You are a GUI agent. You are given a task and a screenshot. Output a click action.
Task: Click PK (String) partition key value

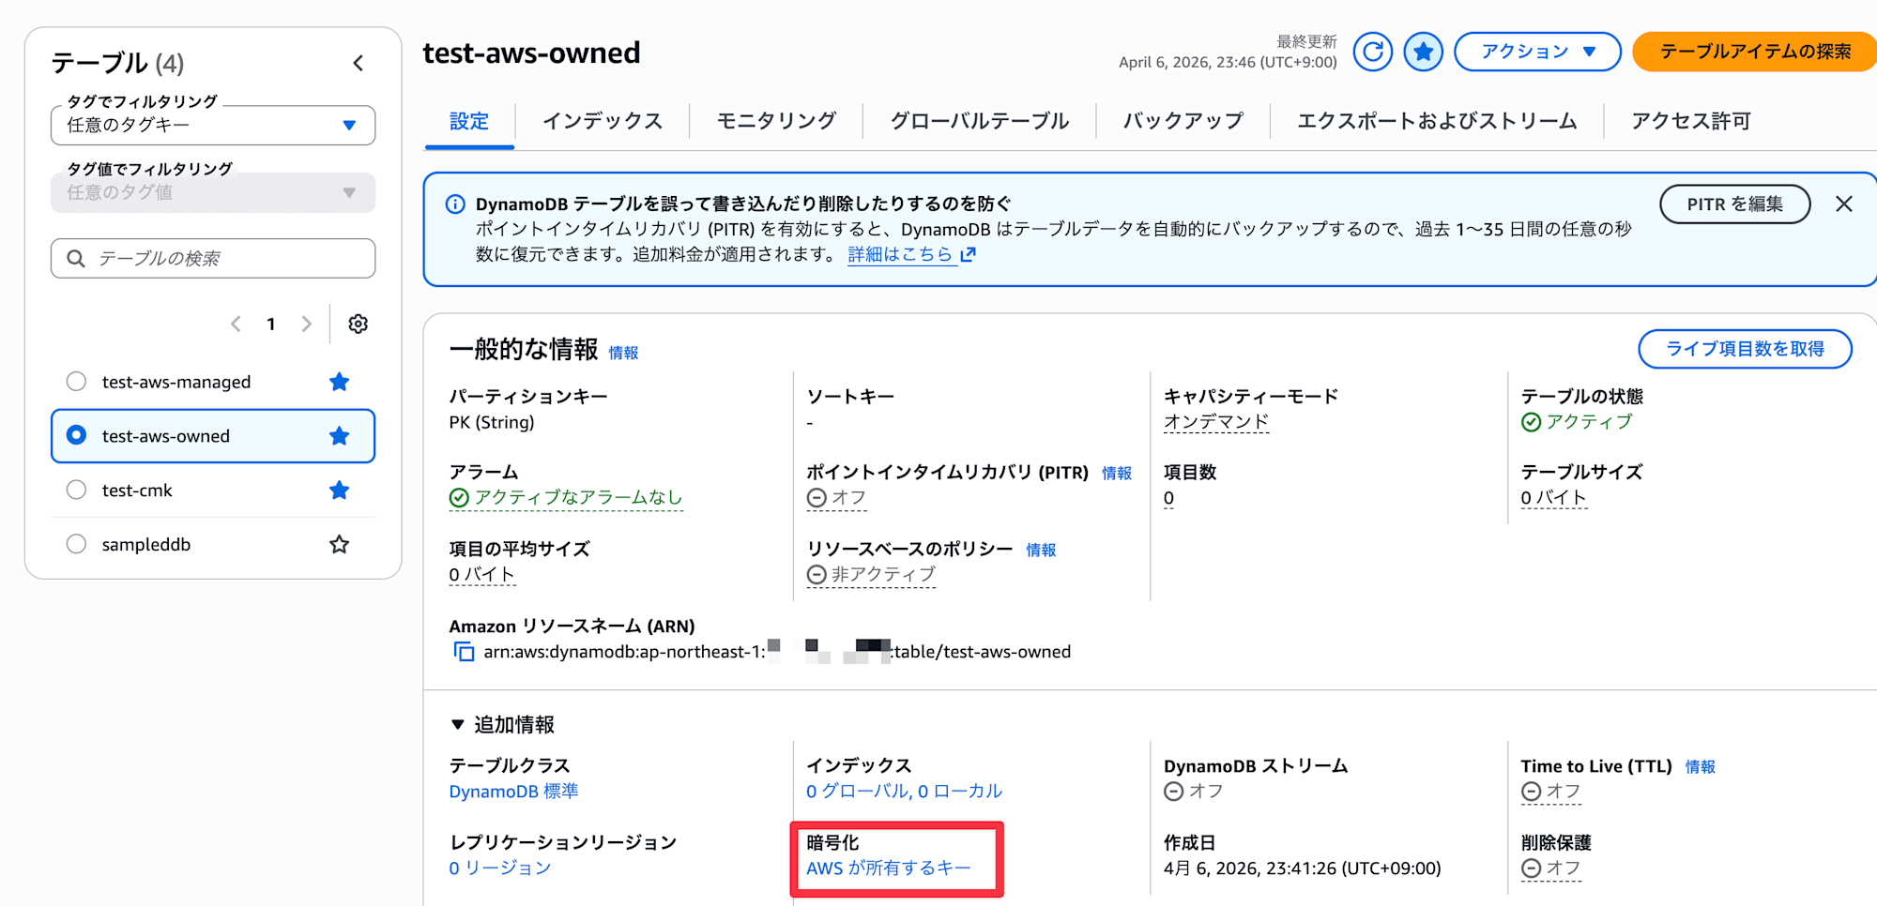pos(492,422)
